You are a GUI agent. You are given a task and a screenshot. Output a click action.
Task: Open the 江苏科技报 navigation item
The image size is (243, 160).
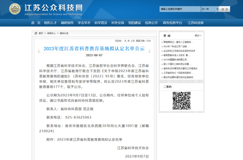[x=196, y=23]
